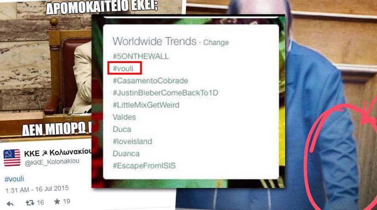The height and width of the screenshot is (210, 377).
Task: Click the #loveisland hashtag
Action: (132, 141)
